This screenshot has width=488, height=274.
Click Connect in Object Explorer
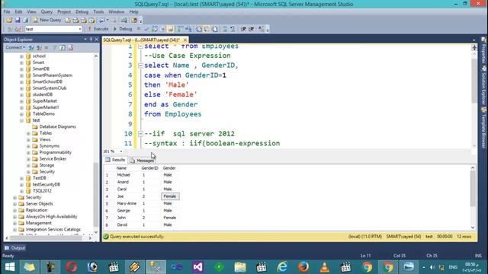[15, 47]
